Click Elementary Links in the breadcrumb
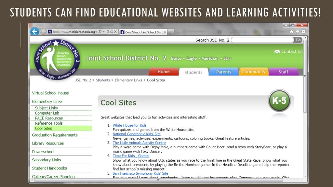The height and width of the screenshot is (187, 333). [128, 80]
